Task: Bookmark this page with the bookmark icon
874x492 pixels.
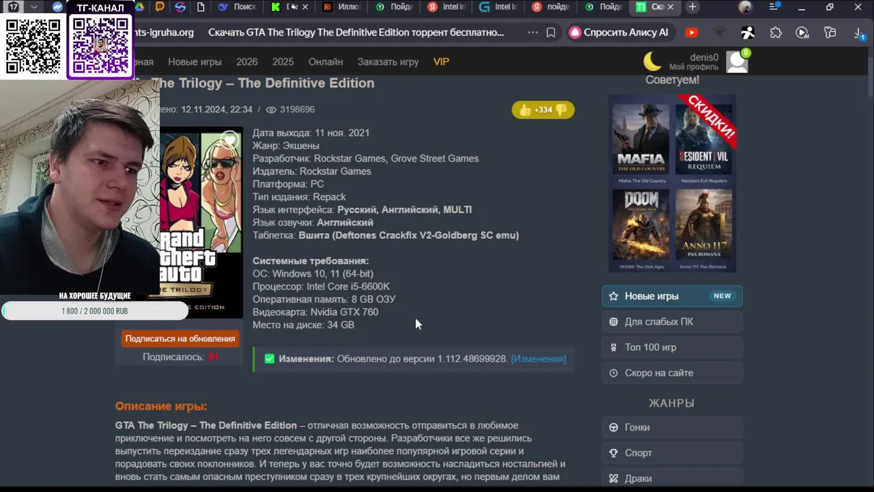Action: coord(550,32)
